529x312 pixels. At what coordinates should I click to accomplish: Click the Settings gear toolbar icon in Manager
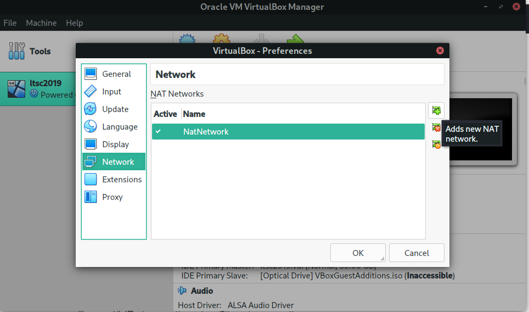(x=221, y=38)
